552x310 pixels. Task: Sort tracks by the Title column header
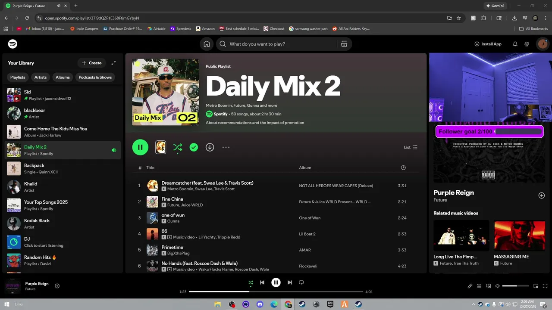point(150,167)
